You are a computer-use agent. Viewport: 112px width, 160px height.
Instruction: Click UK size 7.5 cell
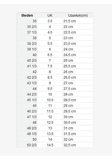point(50,66)
